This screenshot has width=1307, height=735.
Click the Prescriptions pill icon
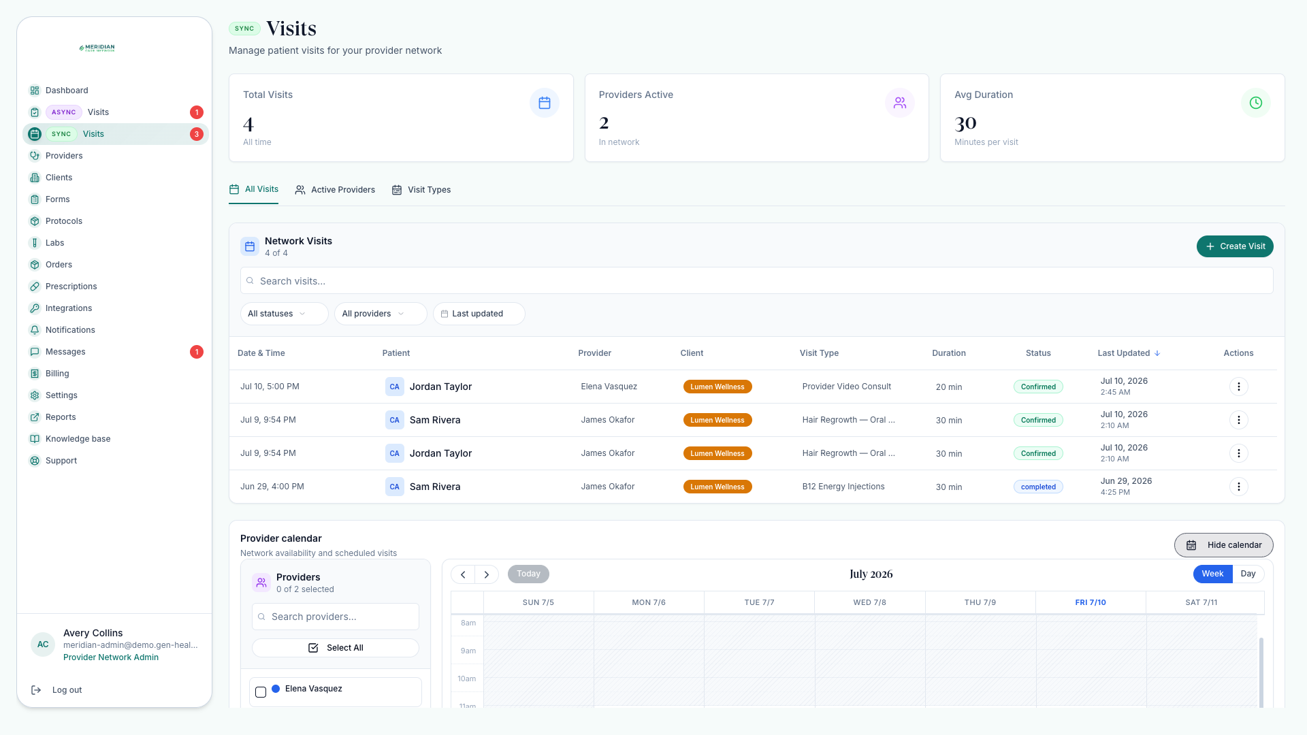(35, 287)
